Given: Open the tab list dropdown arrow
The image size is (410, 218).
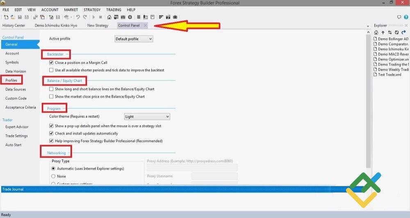Looking at the screenshot, I should pyautogui.click(x=368, y=26).
